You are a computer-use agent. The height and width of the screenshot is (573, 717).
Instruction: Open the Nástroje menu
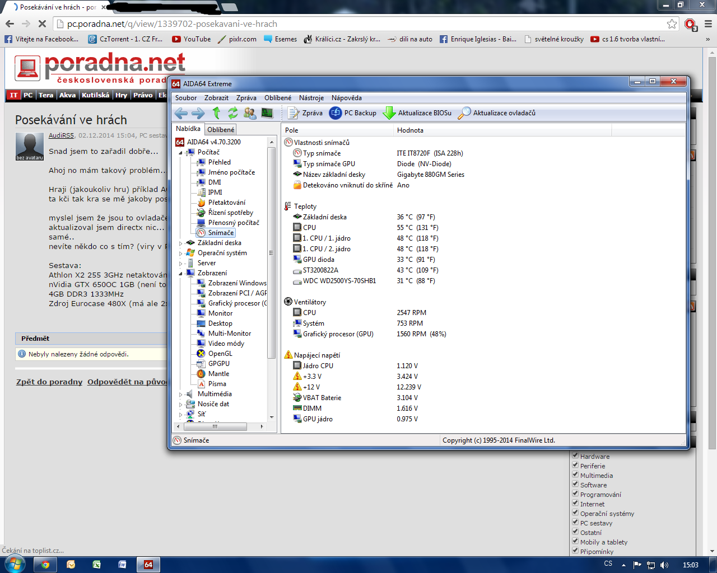311,98
